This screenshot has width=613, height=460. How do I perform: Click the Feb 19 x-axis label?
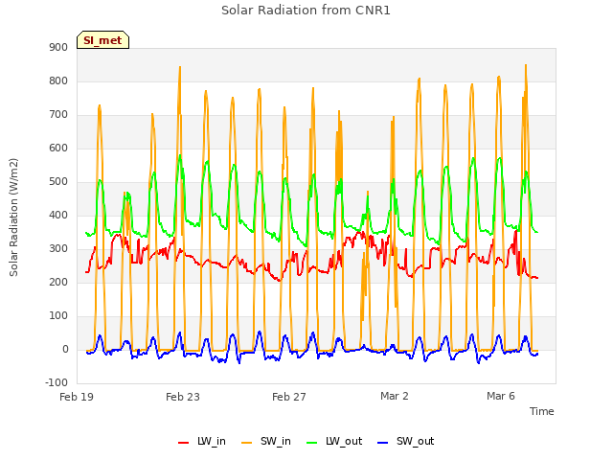pos(77,397)
